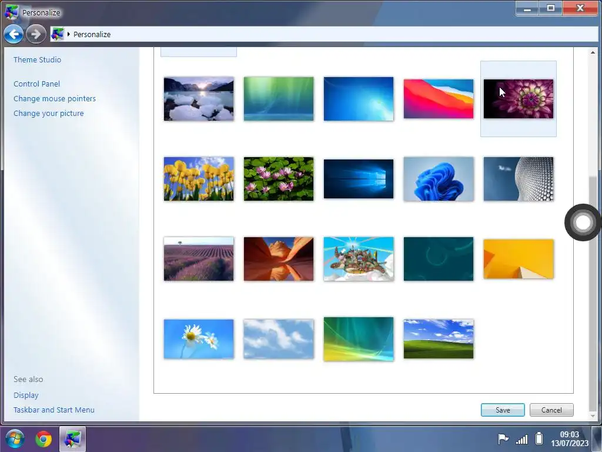Select the macOS Big Sur red wallpaper

[x=439, y=99]
